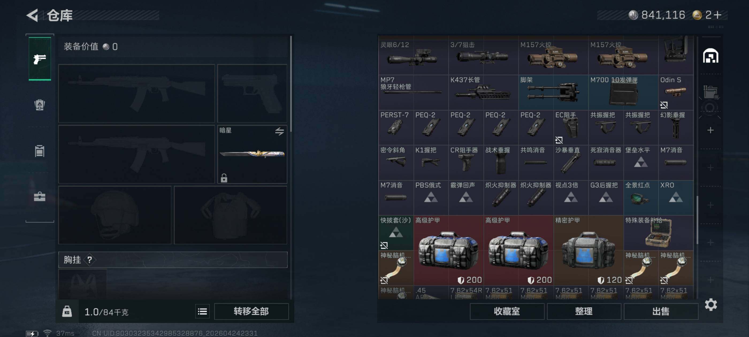Image resolution: width=749 pixels, height=337 pixels.
Task: Open the settings gear icon
Action: (711, 304)
